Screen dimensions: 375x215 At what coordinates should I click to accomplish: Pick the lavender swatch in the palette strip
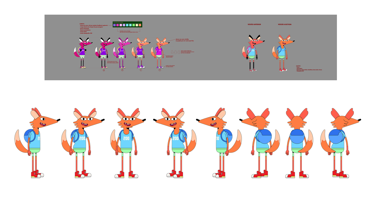(x=124, y=25)
